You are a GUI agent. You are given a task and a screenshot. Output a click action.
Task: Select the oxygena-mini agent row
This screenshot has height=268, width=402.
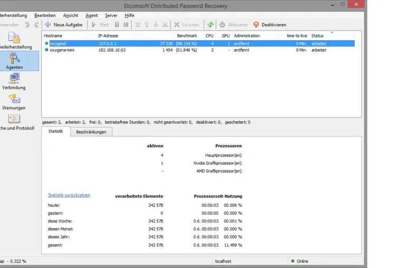(199, 50)
